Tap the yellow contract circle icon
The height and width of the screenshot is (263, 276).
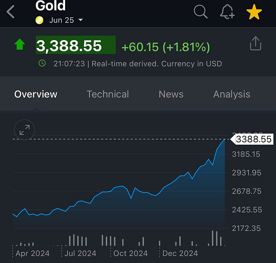pyautogui.click(x=39, y=20)
